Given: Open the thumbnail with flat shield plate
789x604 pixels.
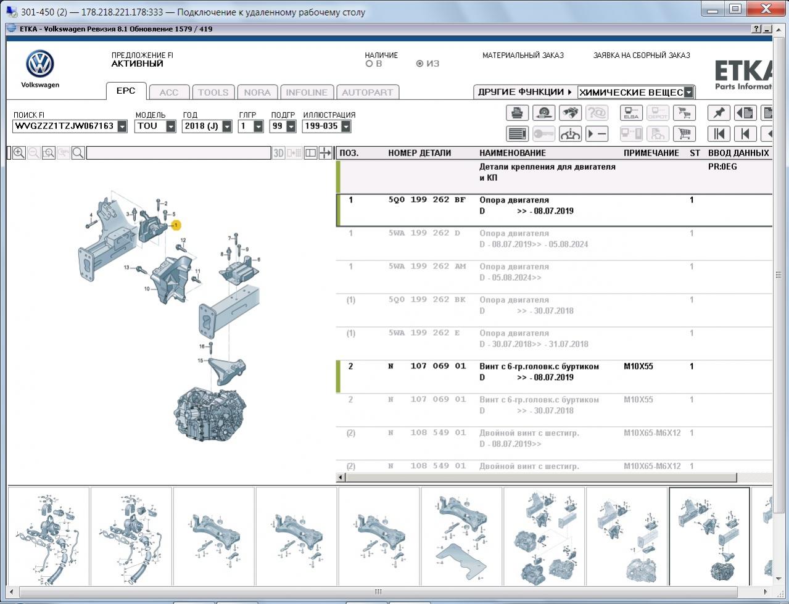Looking at the screenshot, I should [461, 536].
